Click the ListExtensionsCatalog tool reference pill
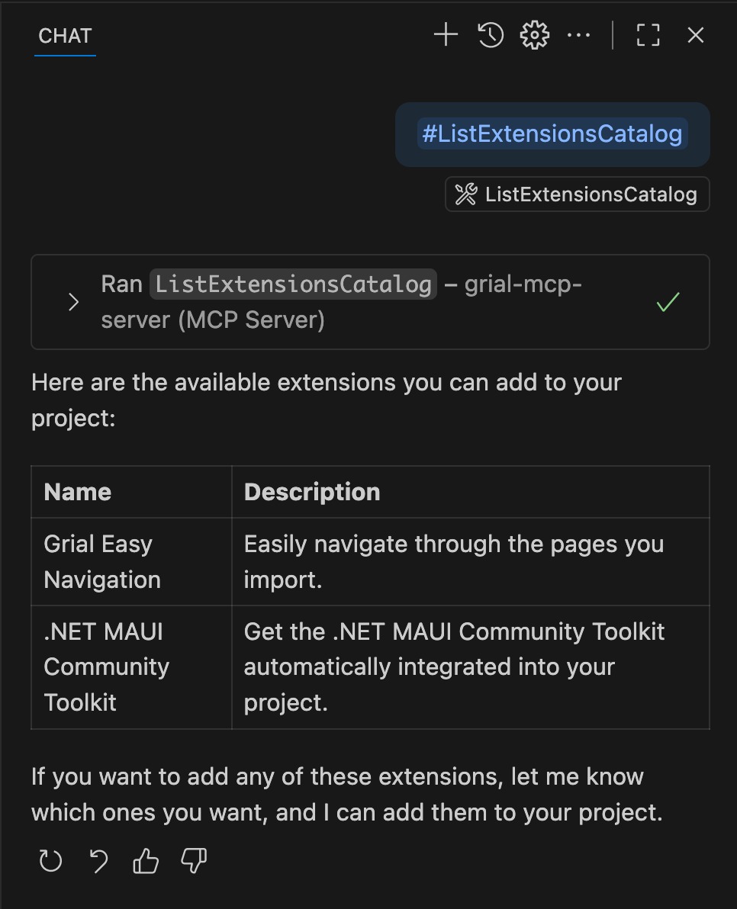This screenshot has height=909, width=737. tap(577, 194)
